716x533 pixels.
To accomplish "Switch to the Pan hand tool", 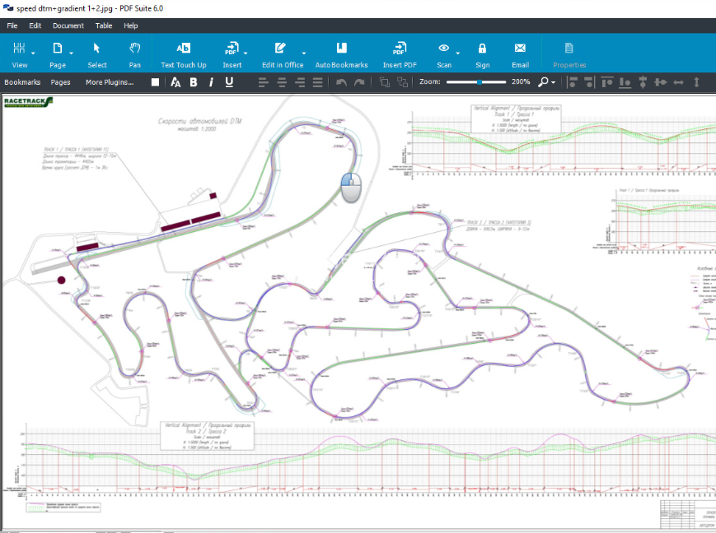I will tap(134, 54).
